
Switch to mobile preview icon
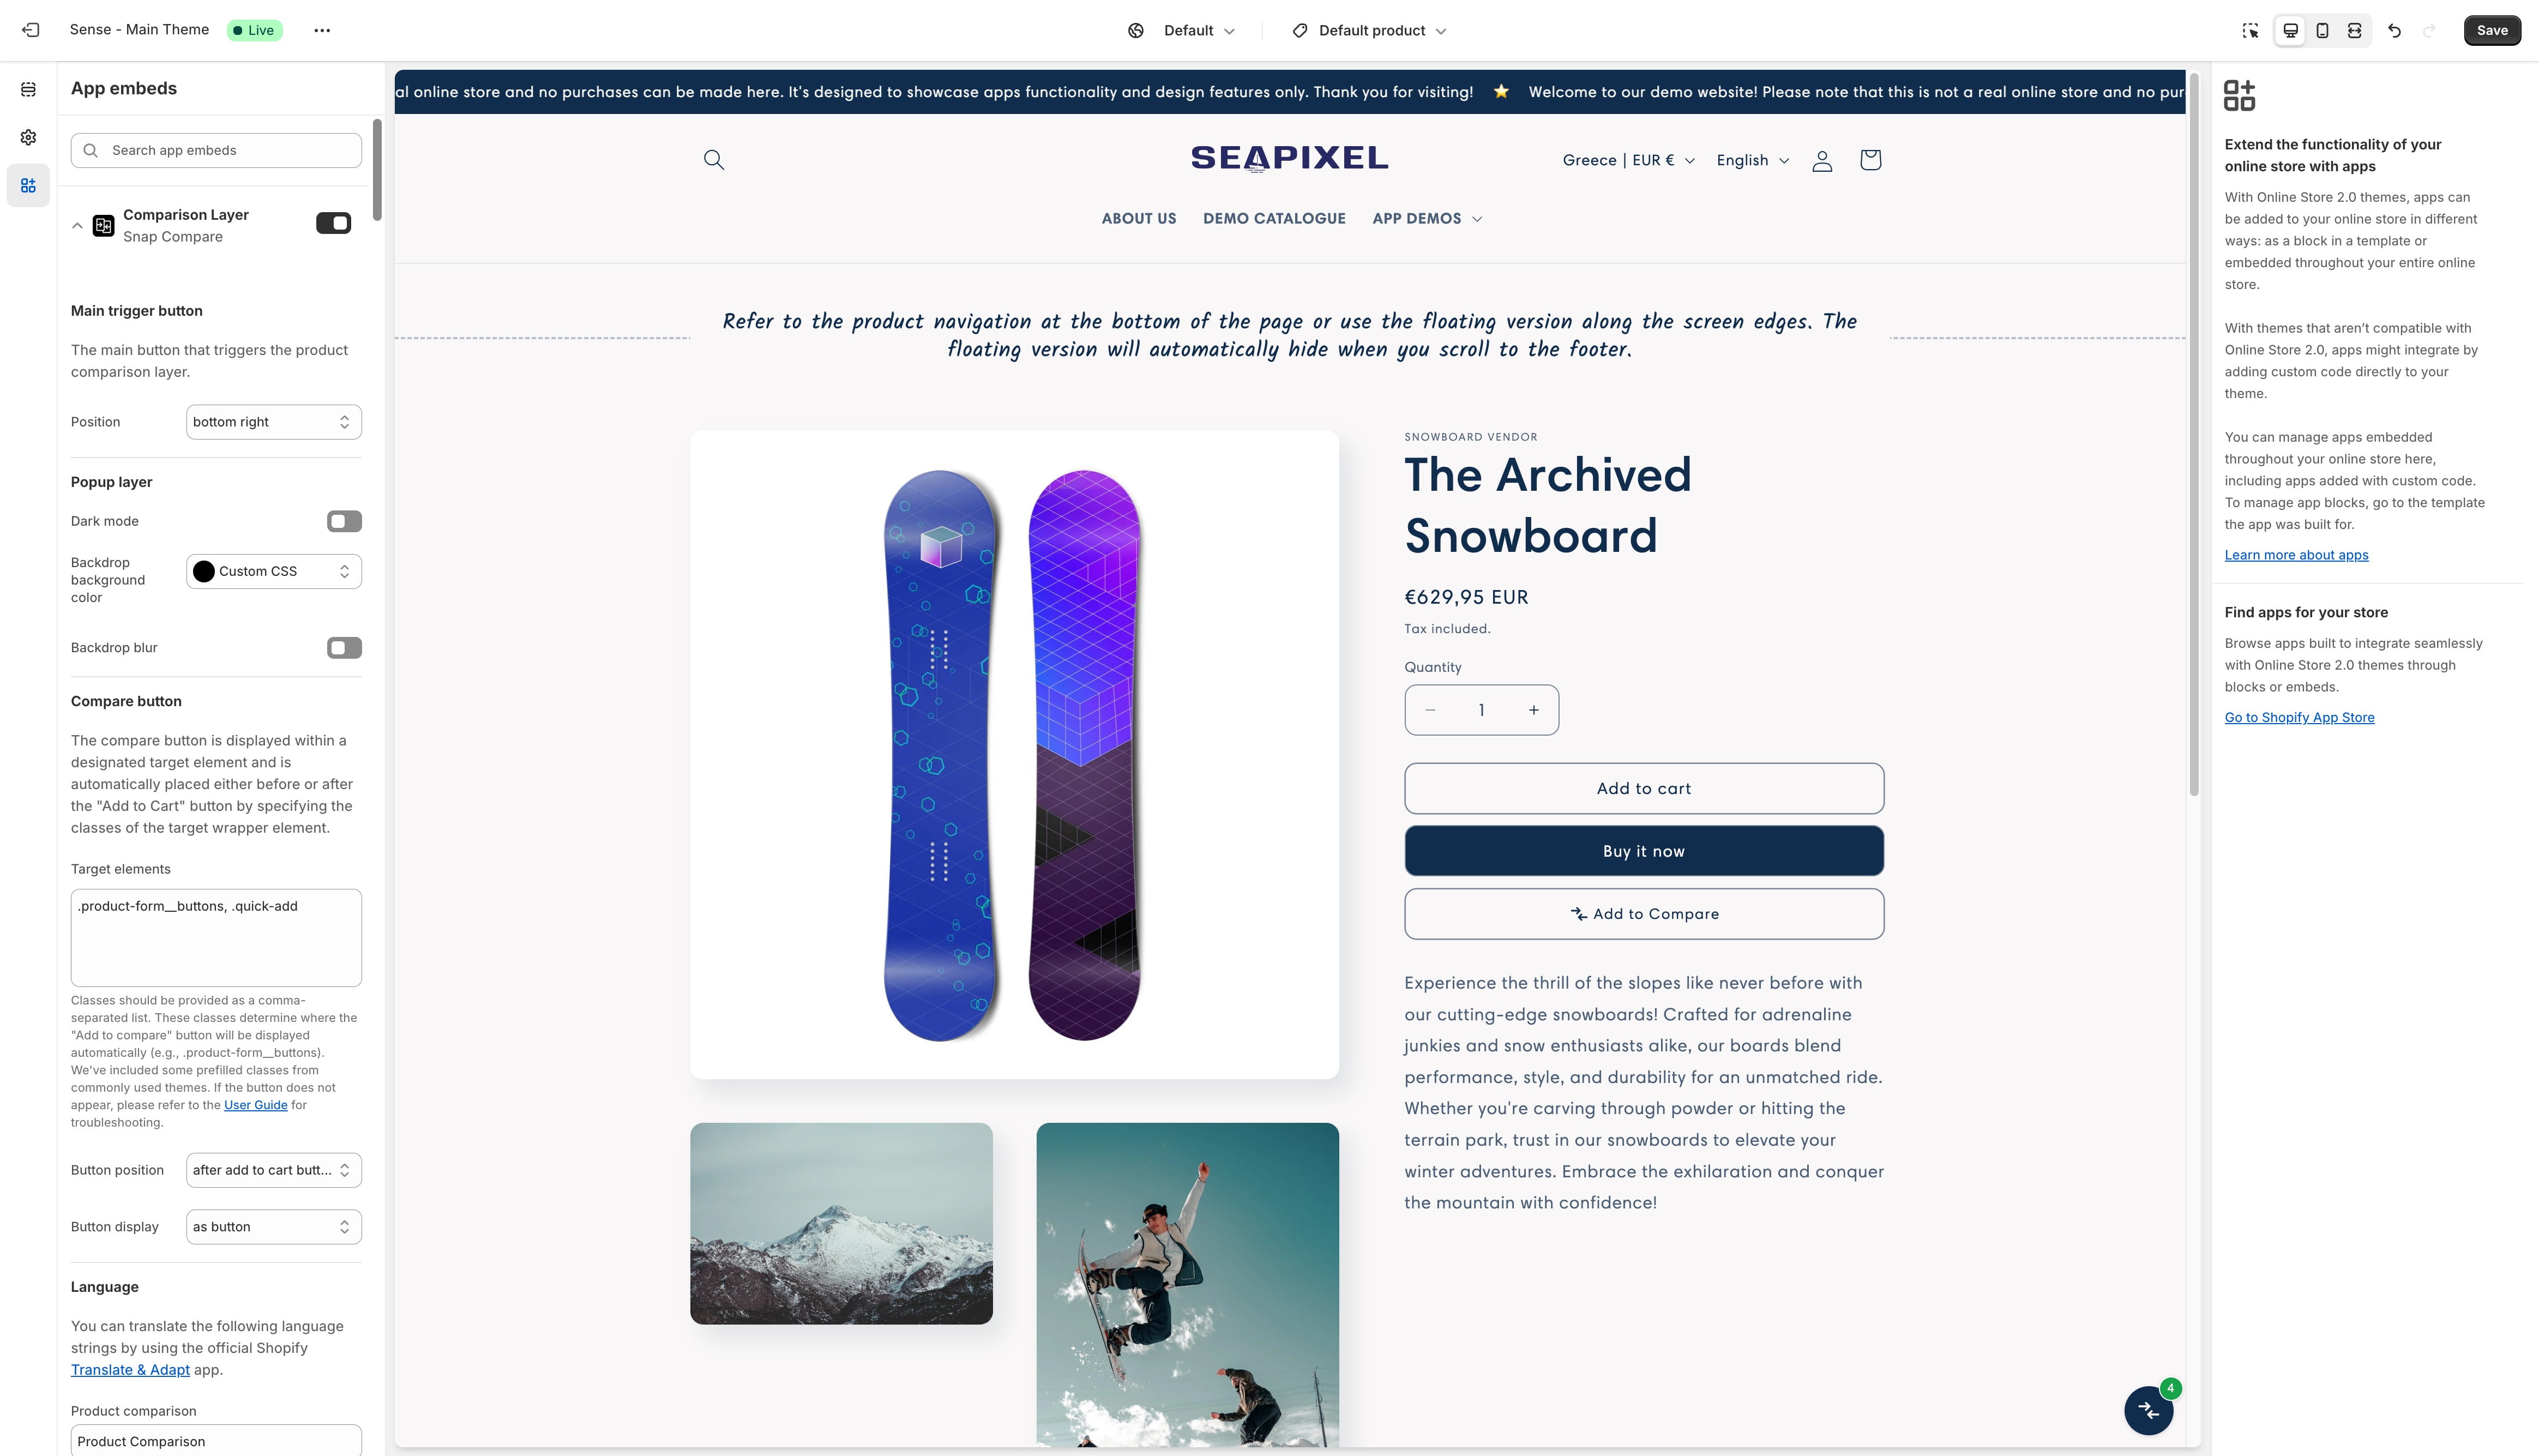point(2322,30)
